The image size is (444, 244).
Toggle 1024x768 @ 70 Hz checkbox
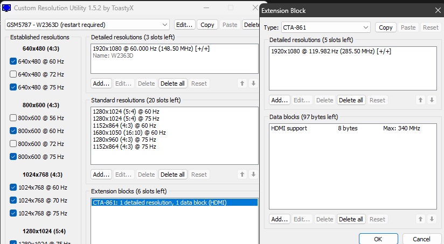point(13,200)
